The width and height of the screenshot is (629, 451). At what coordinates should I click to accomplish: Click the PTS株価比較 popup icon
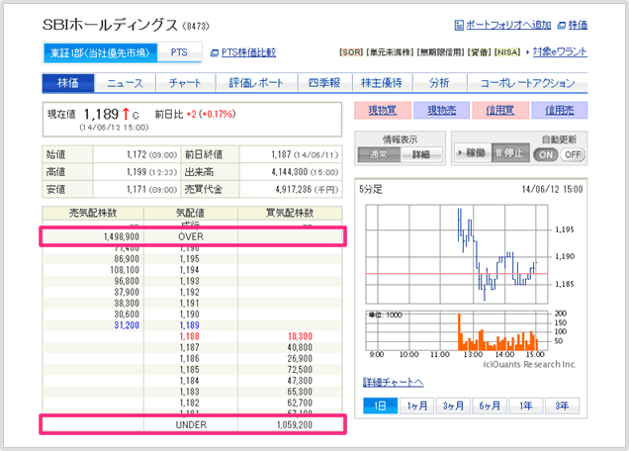click(215, 53)
